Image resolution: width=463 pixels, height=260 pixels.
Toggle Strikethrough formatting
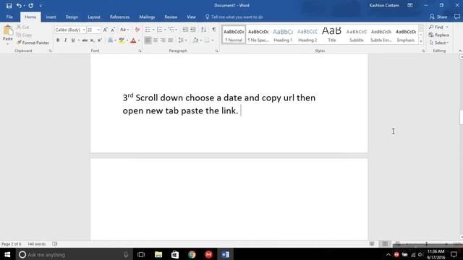[85, 40]
